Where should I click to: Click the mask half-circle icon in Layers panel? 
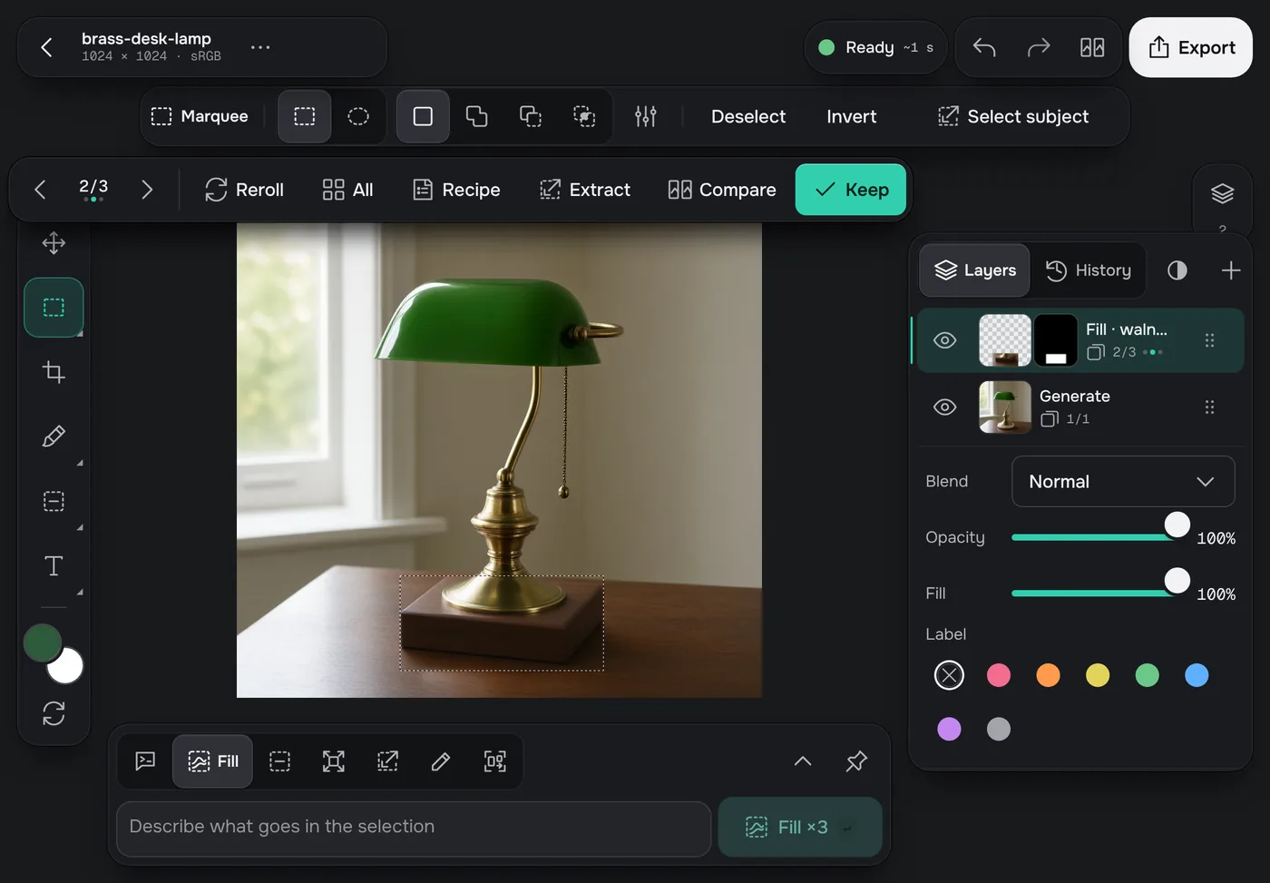pos(1177,270)
